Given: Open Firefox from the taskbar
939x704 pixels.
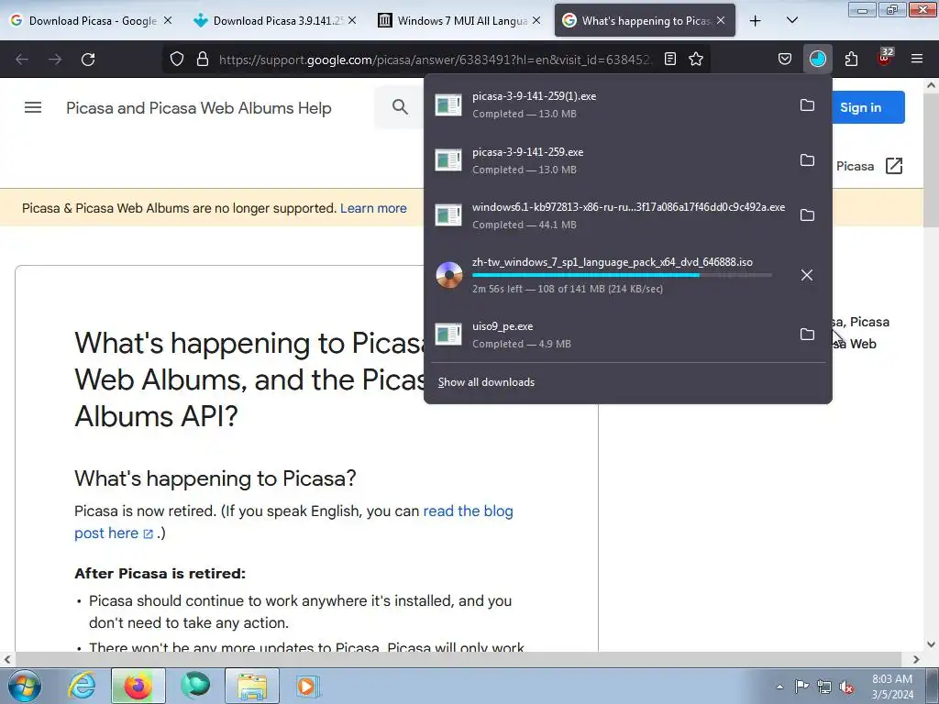Looking at the screenshot, I should pyautogui.click(x=138, y=686).
